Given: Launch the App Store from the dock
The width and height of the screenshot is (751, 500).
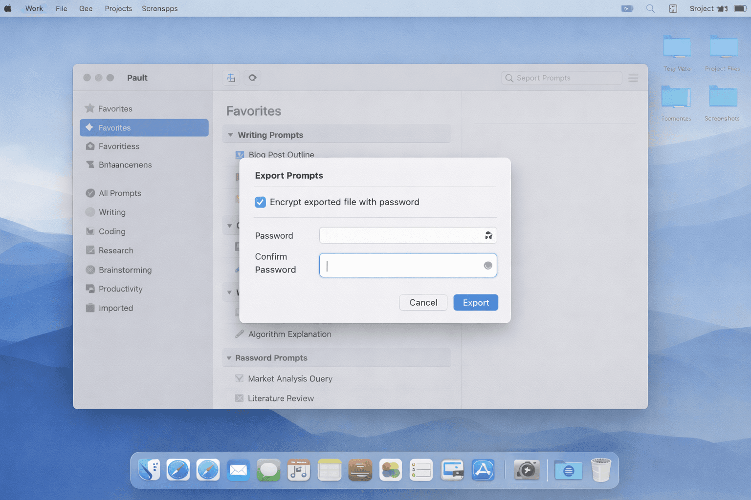Looking at the screenshot, I should coord(483,470).
